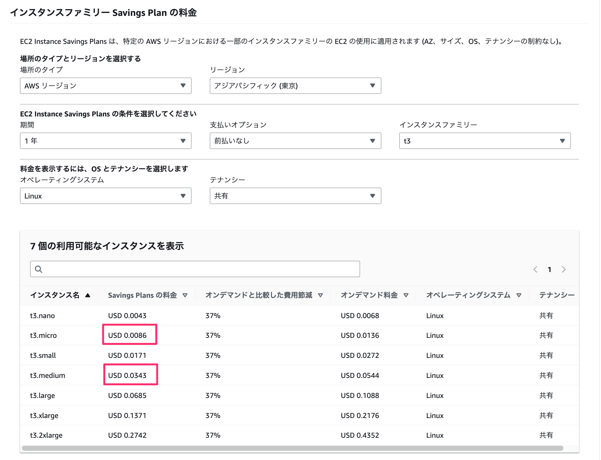Open the 場所のタイプ dropdown

pyautogui.click(x=106, y=86)
